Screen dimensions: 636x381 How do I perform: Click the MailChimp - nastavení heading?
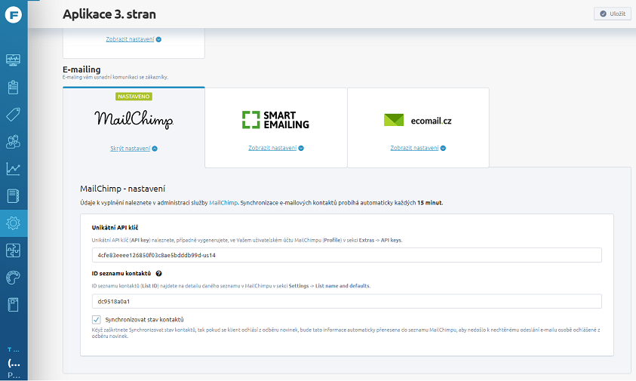[122, 189]
